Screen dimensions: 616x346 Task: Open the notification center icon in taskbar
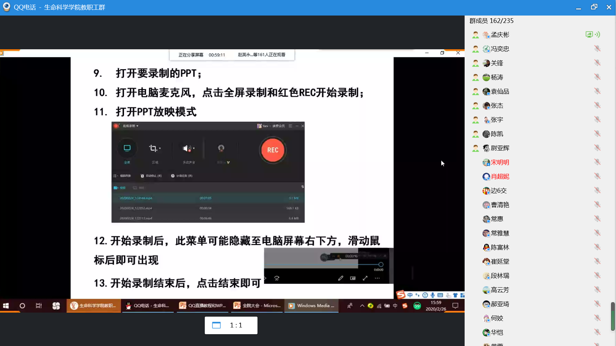tap(455, 305)
